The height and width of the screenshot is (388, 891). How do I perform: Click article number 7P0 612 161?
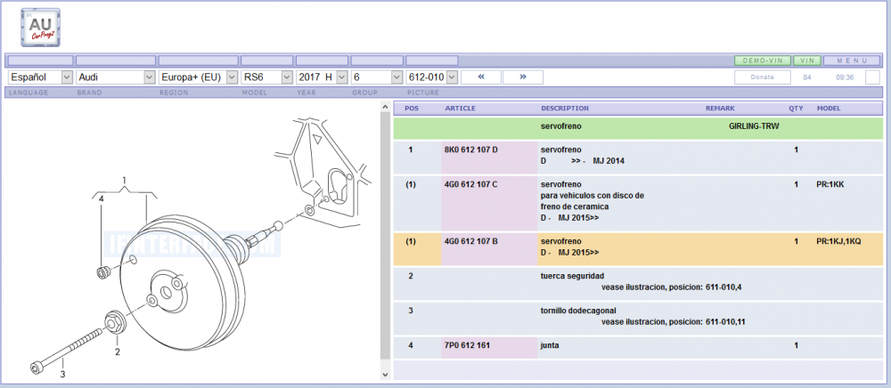(467, 345)
